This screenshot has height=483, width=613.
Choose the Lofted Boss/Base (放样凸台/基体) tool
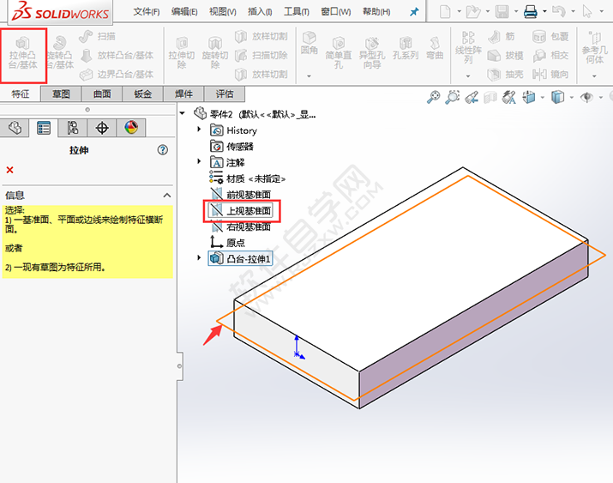[x=117, y=55]
